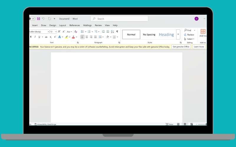Open font color dropdown arrow
Screen dimensions: 236x147
pyautogui.click(x=76, y=37)
